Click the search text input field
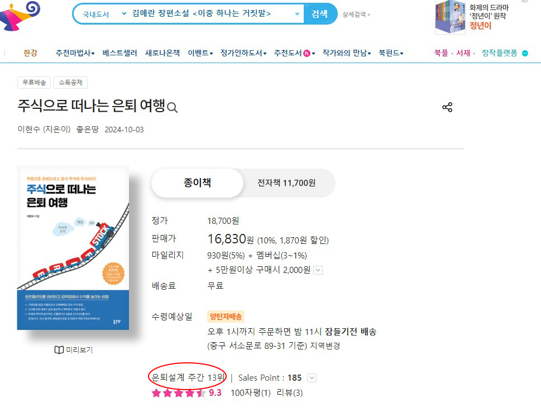 [x=211, y=14]
